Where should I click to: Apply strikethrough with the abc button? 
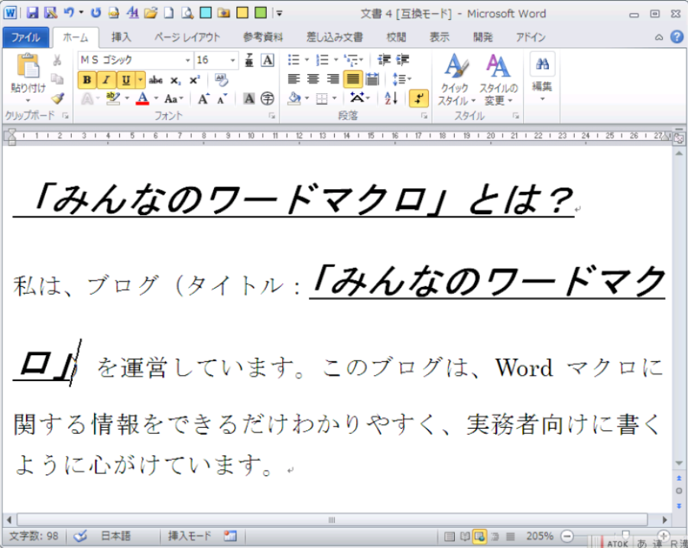pos(155,80)
